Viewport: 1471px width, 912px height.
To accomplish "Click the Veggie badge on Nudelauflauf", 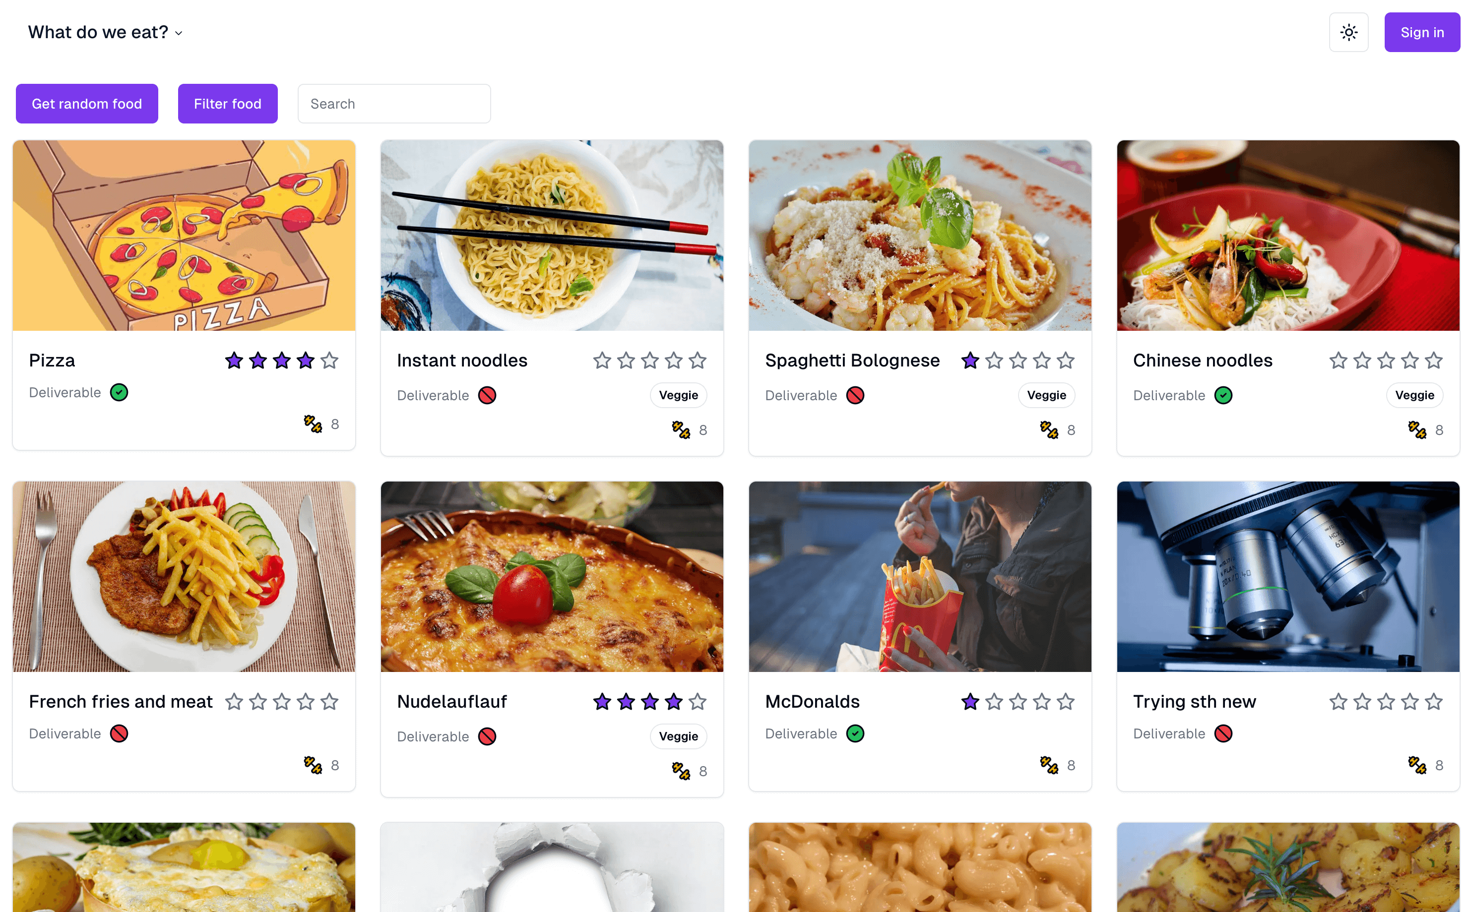I will [678, 736].
